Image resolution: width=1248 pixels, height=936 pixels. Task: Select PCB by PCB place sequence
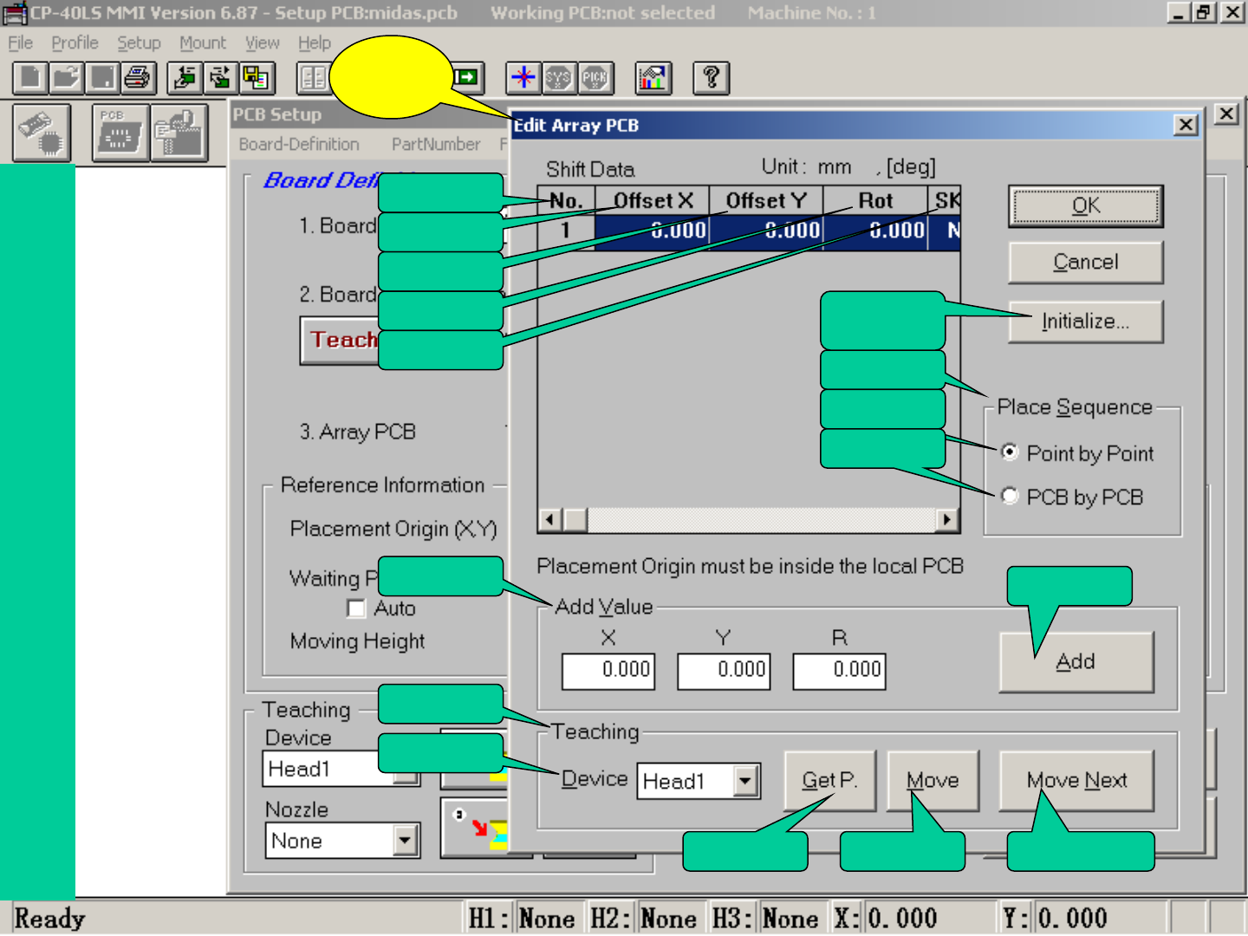pyautogui.click(x=1010, y=496)
